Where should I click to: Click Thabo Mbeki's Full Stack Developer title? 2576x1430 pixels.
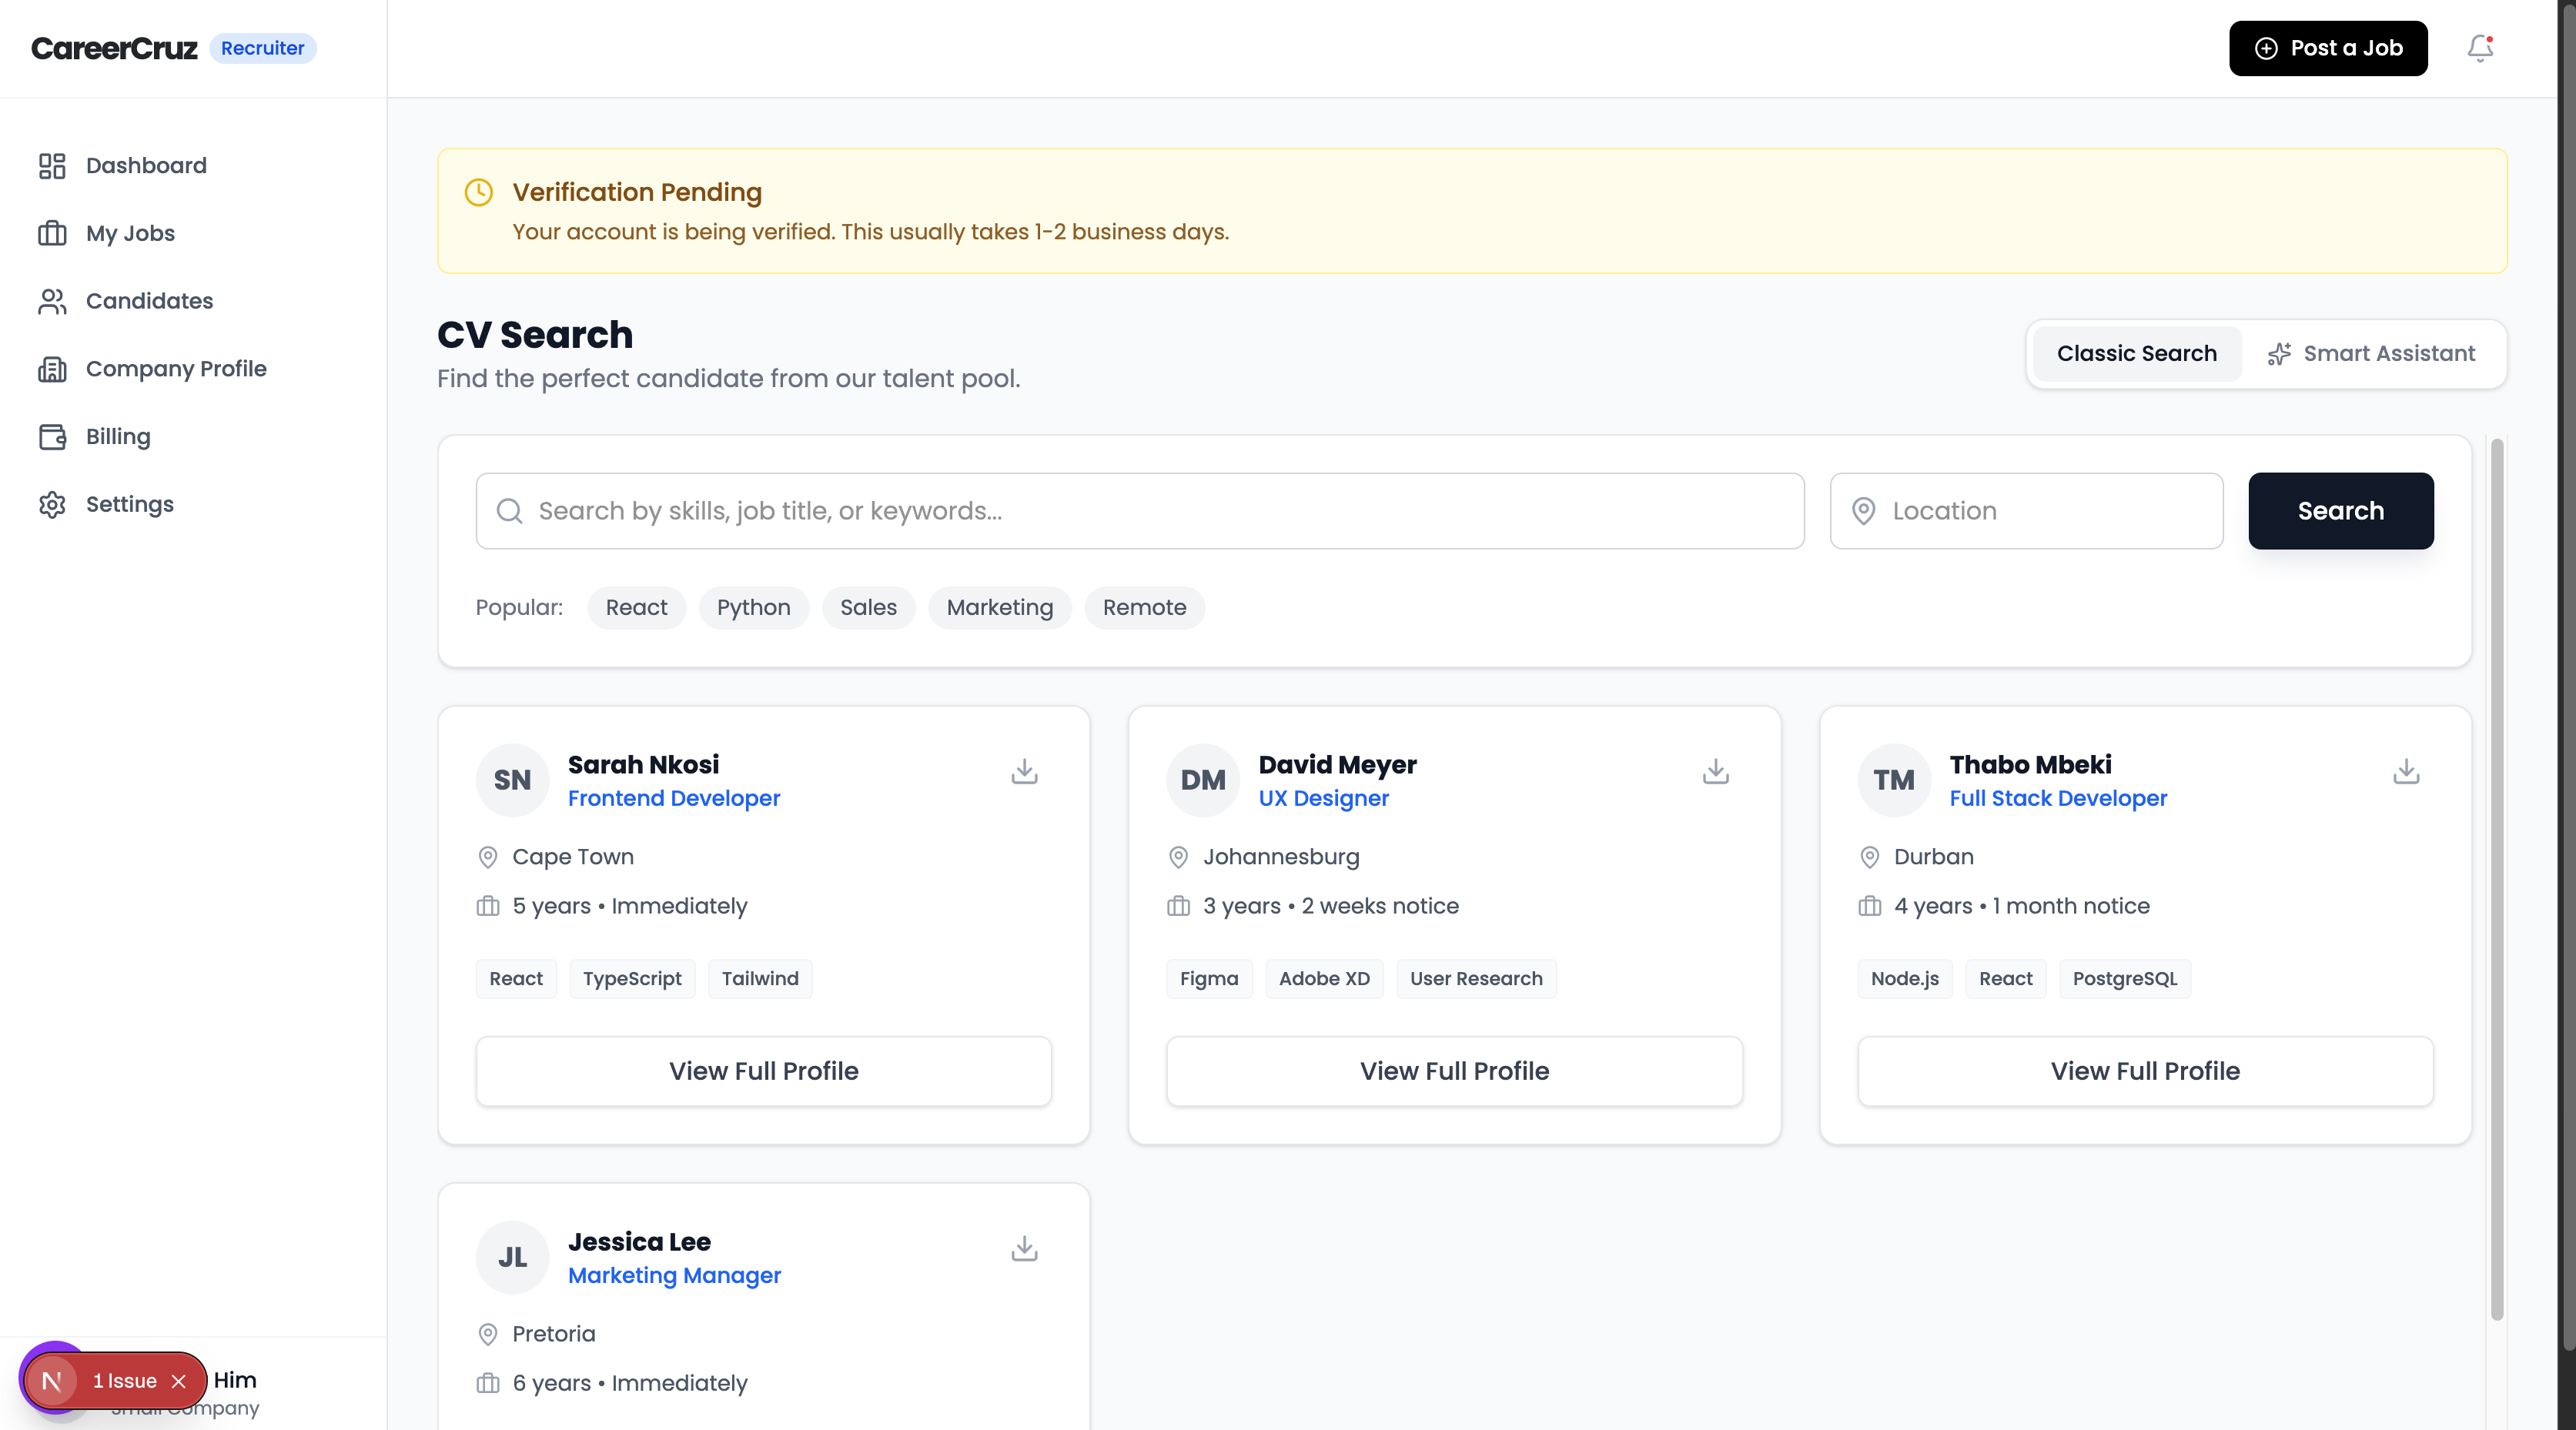[x=2058, y=799]
